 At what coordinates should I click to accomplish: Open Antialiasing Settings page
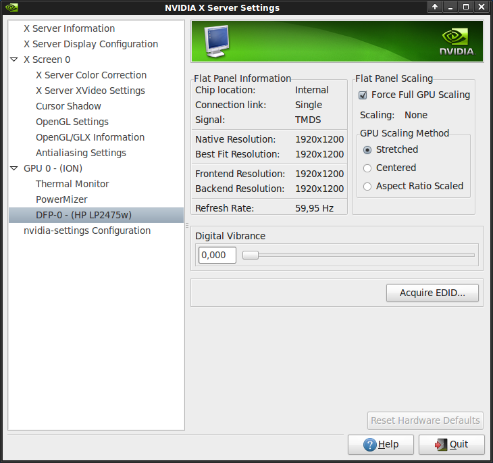[x=81, y=153]
